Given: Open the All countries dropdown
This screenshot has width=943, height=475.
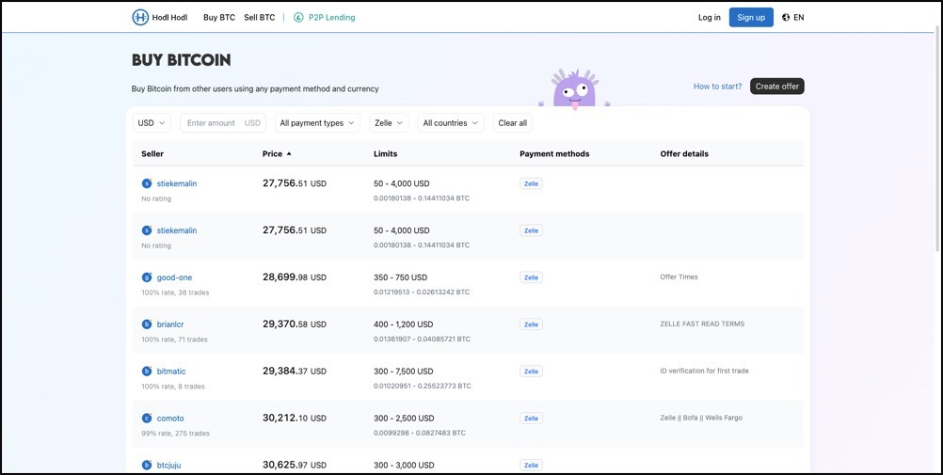Looking at the screenshot, I should [451, 122].
